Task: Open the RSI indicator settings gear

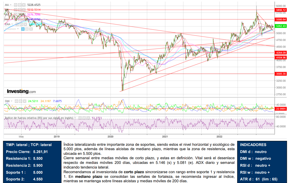Action: (84, 118)
